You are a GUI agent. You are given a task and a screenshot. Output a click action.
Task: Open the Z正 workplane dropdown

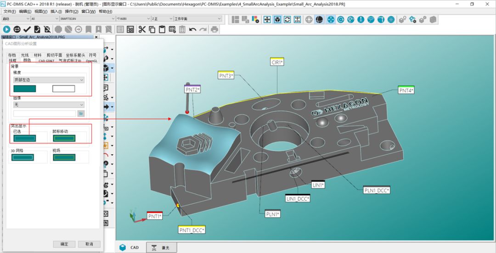click(162, 19)
